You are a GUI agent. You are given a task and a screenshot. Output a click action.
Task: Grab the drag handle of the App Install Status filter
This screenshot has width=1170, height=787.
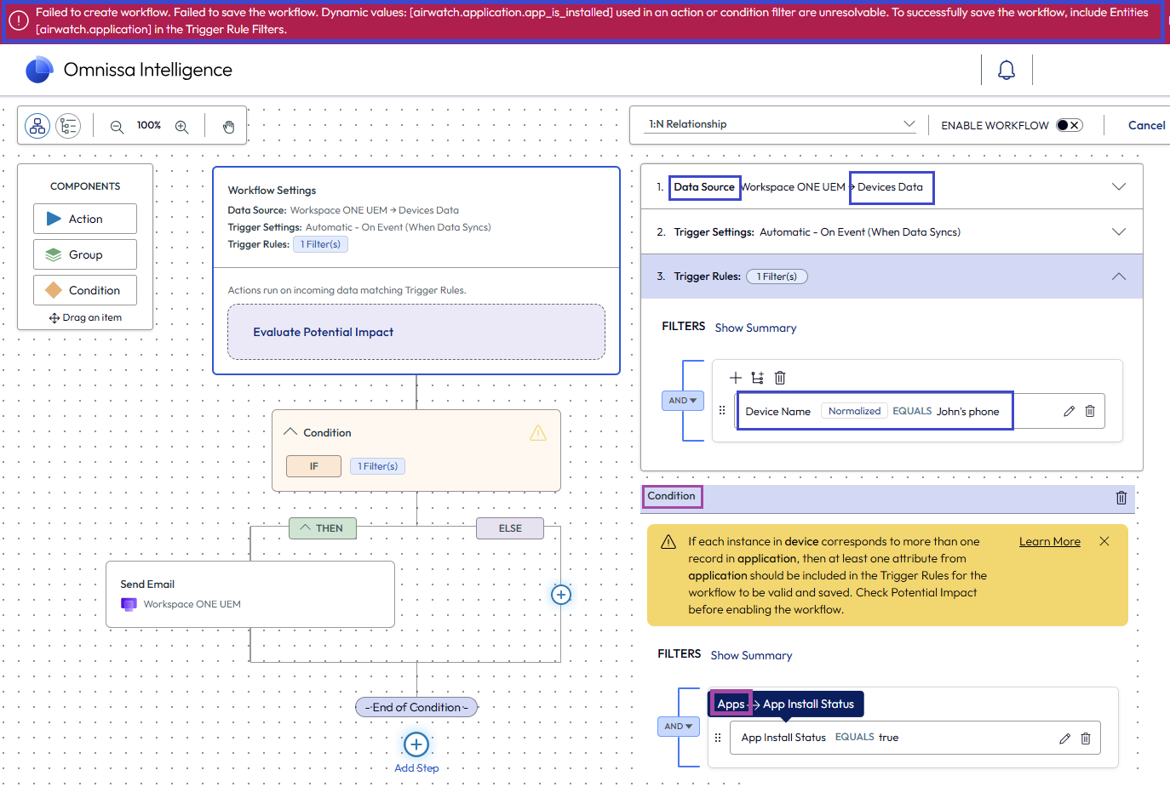tap(718, 738)
